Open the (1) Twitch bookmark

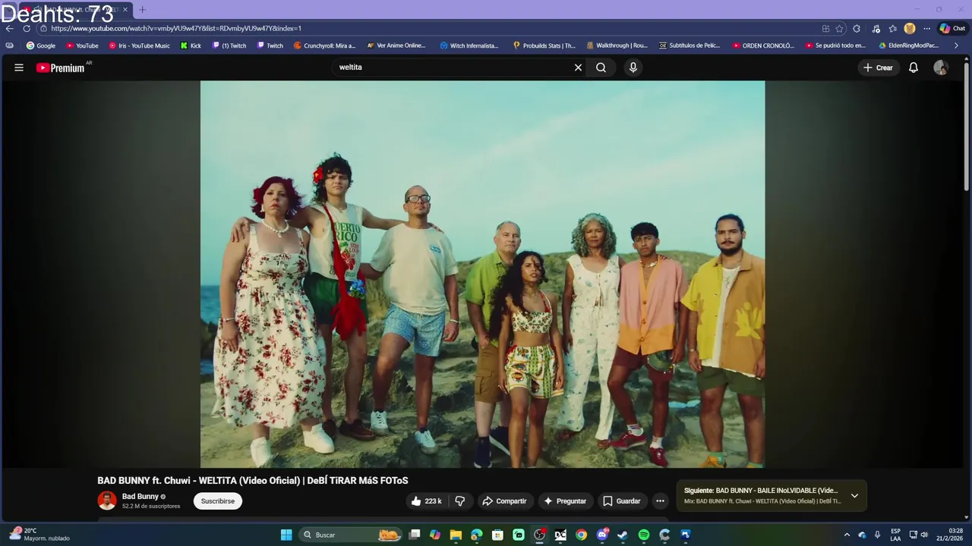click(229, 45)
